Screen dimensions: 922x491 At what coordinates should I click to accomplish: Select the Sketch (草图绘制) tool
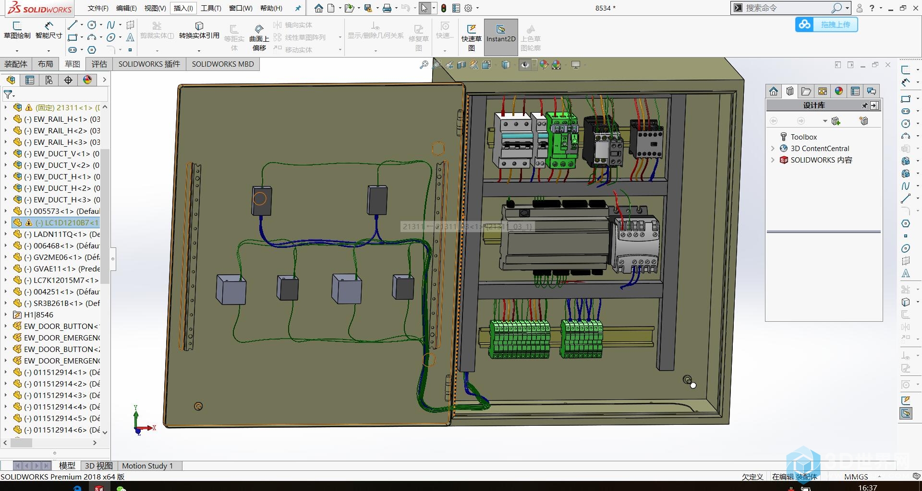coord(17,30)
